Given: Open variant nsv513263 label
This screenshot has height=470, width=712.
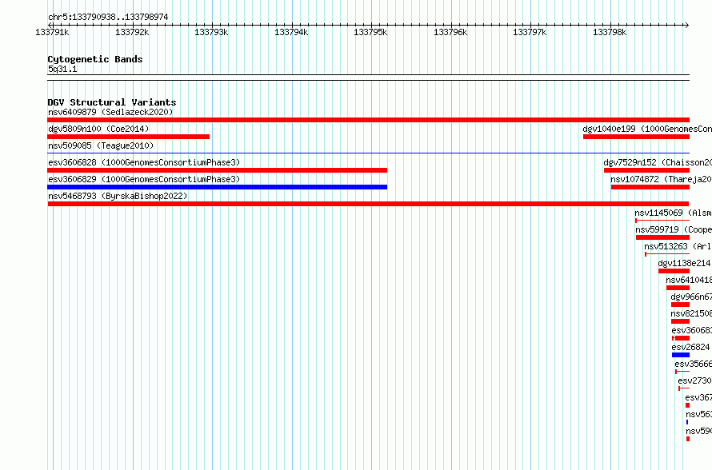Looking at the screenshot, I should coord(678,246).
